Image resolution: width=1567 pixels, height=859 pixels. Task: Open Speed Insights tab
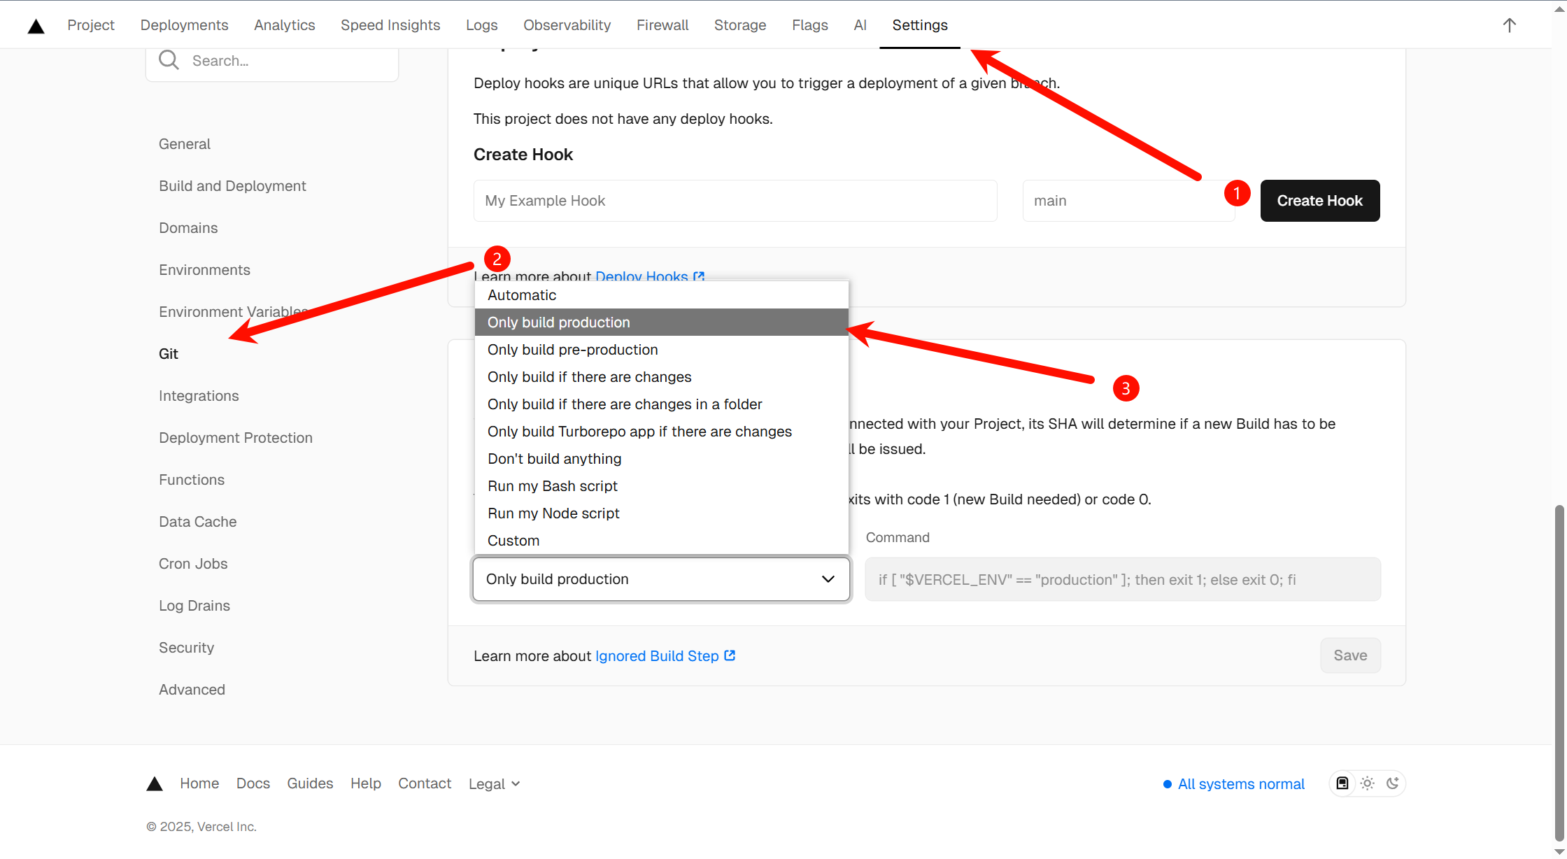coord(390,25)
